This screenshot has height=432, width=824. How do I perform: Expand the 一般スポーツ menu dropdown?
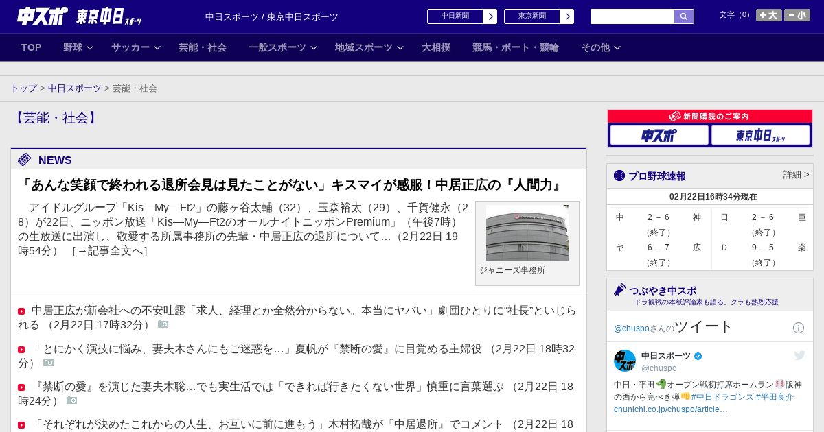click(x=283, y=47)
